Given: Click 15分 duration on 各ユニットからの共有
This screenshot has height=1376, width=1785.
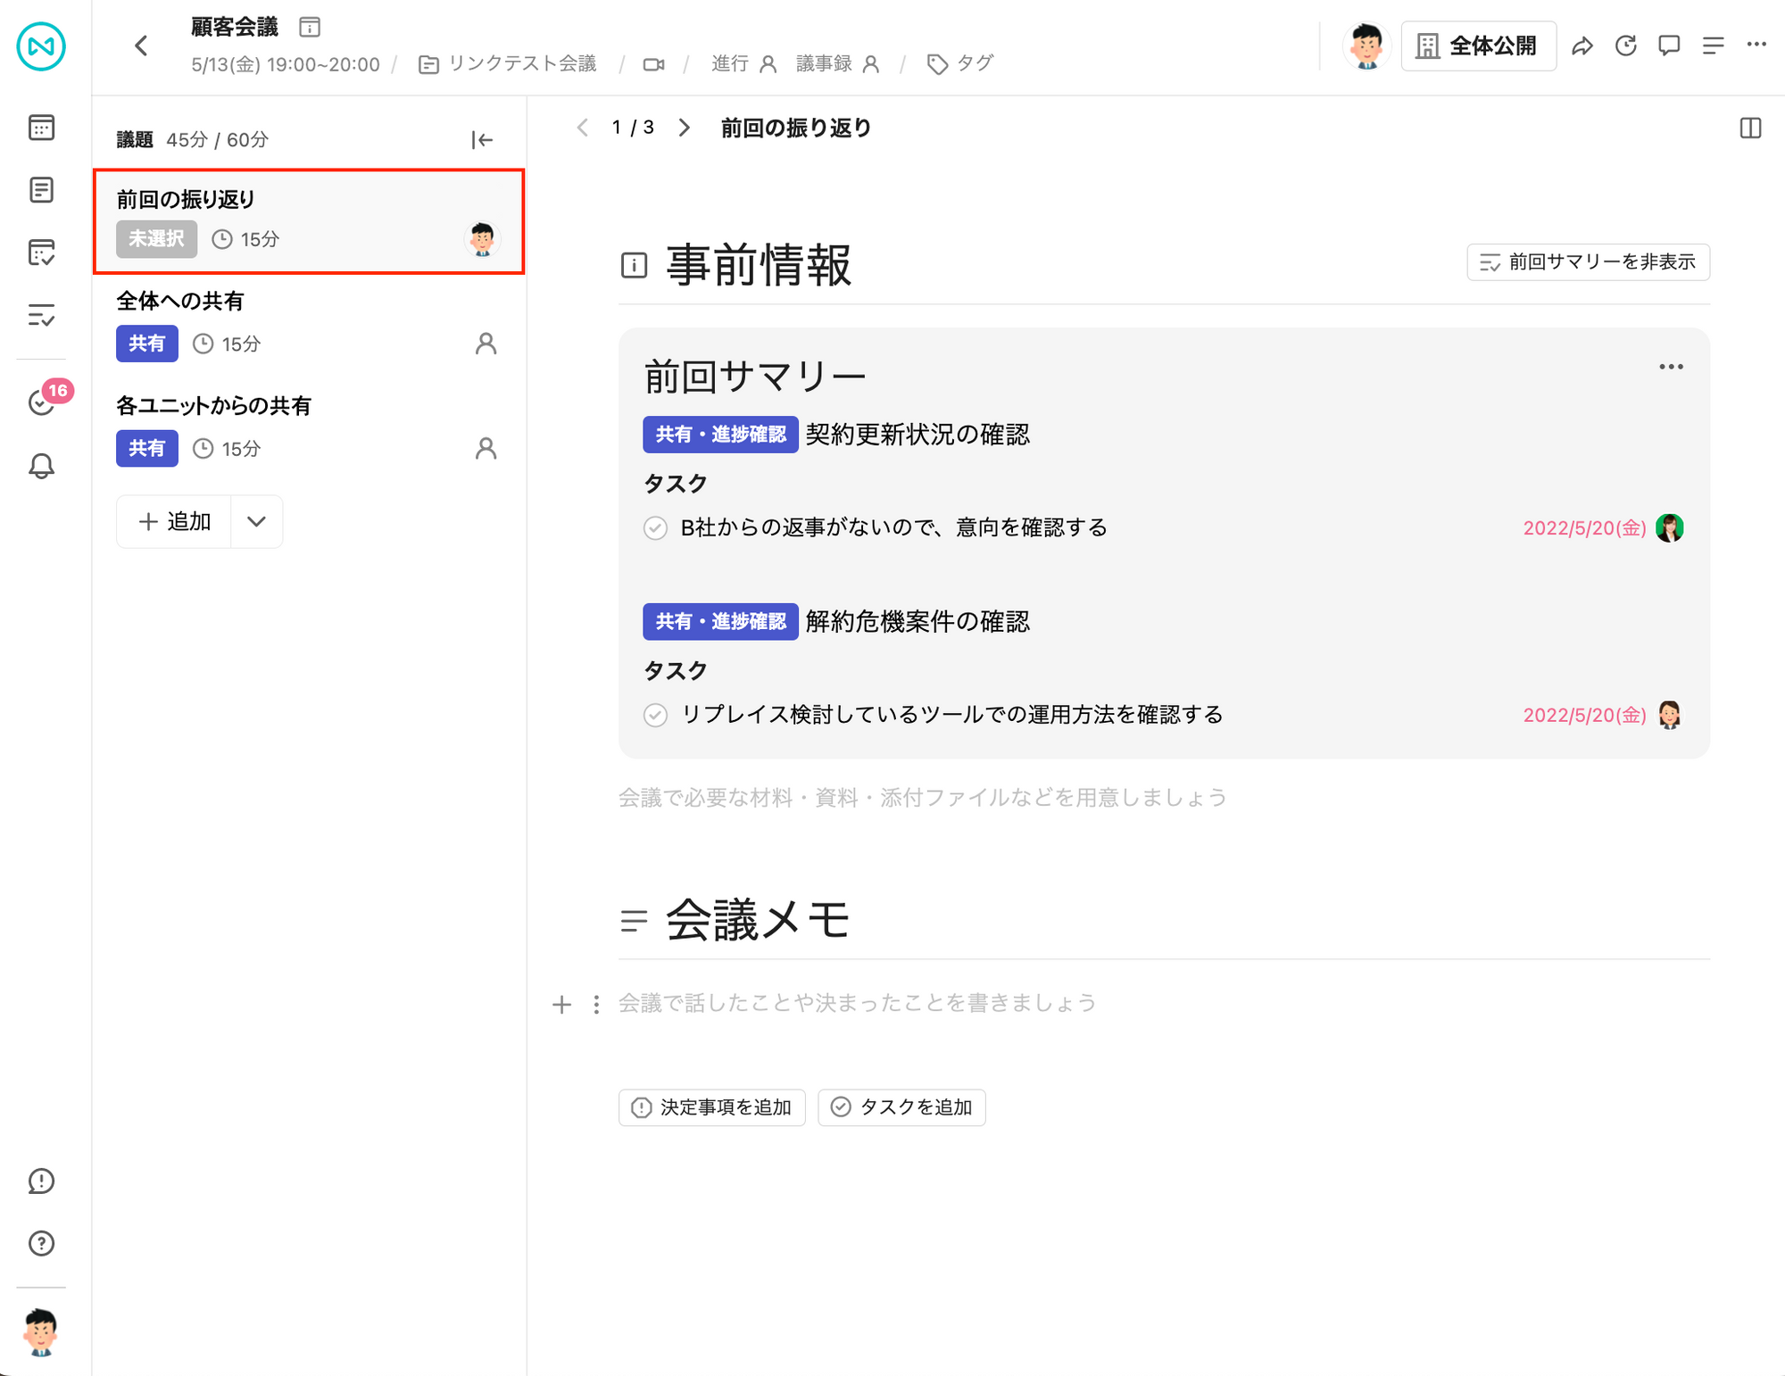Looking at the screenshot, I should point(228,448).
